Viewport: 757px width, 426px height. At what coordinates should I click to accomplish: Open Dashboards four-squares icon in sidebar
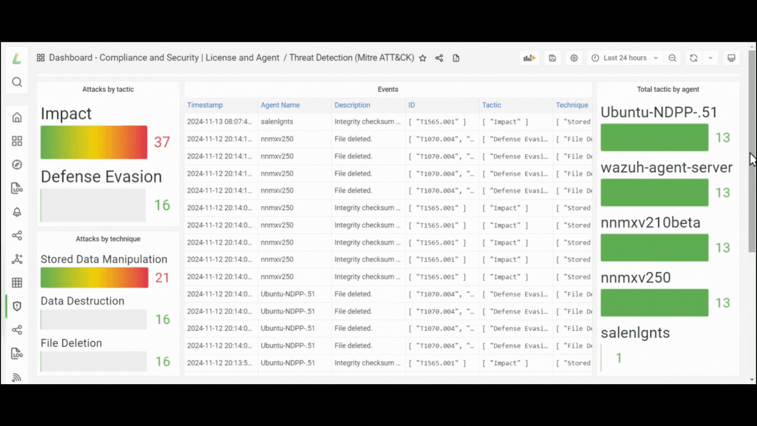click(17, 141)
